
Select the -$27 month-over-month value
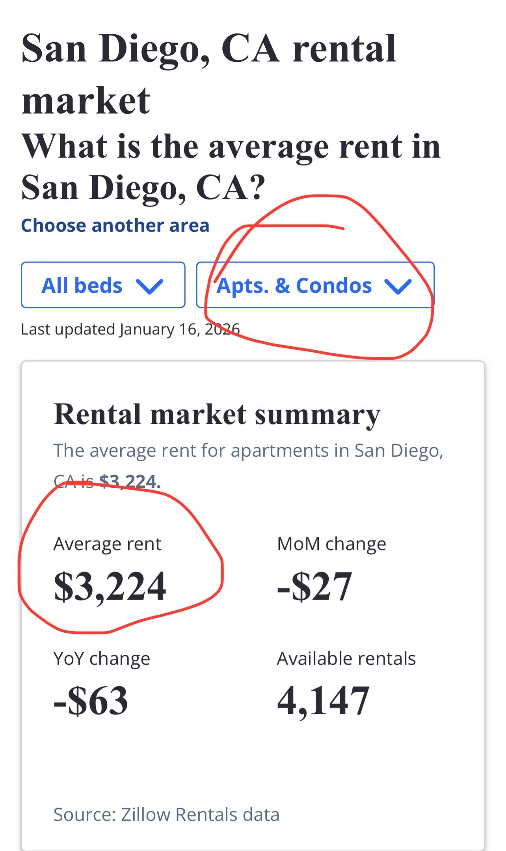point(314,586)
